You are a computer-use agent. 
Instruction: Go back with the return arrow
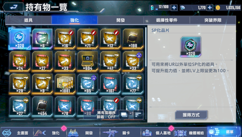[13, 7]
